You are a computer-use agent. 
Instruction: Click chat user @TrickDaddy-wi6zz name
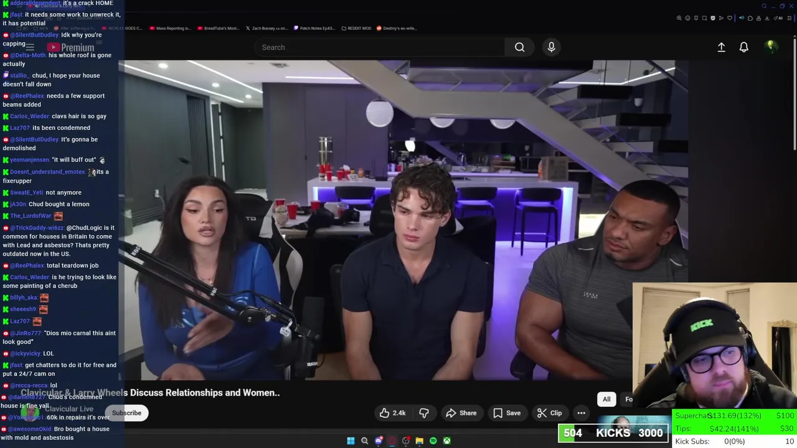[x=37, y=228]
